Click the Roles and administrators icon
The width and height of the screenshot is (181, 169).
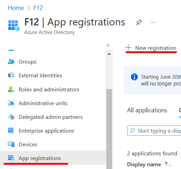point(11,89)
